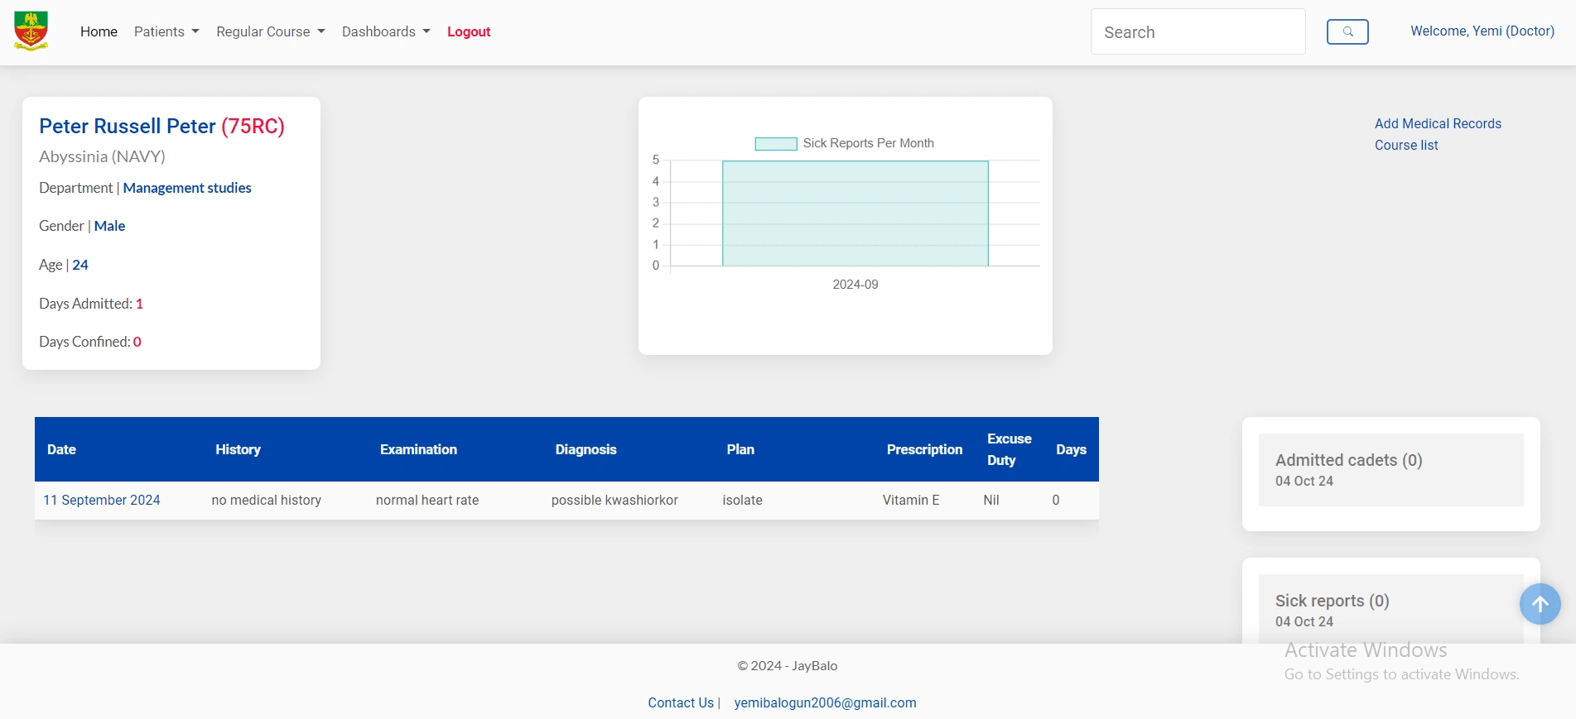
Task: Click the yemibalogun2006@gmail.com email link
Action: (825, 702)
